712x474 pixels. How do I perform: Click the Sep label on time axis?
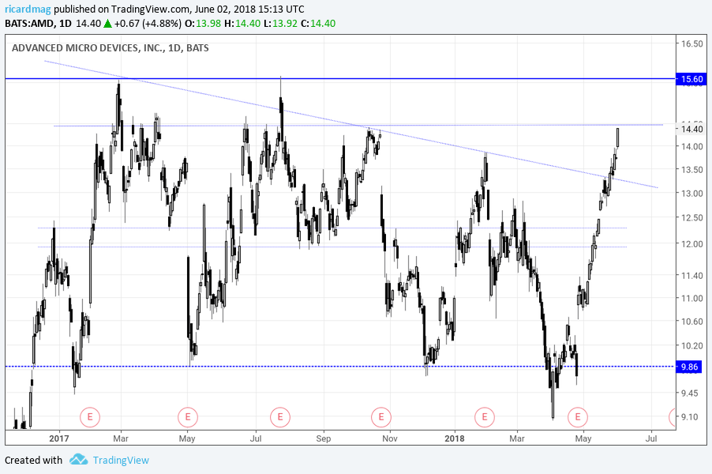pyautogui.click(x=324, y=438)
